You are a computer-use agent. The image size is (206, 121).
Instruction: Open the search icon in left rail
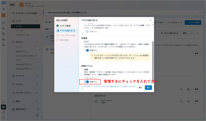pyautogui.click(x=3, y=102)
